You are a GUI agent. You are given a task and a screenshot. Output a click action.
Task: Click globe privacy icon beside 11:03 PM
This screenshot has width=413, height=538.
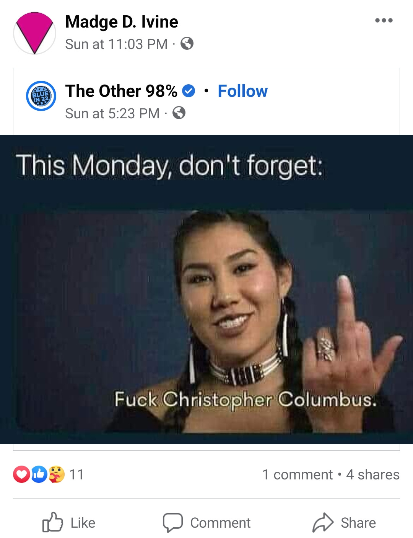click(187, 44)
